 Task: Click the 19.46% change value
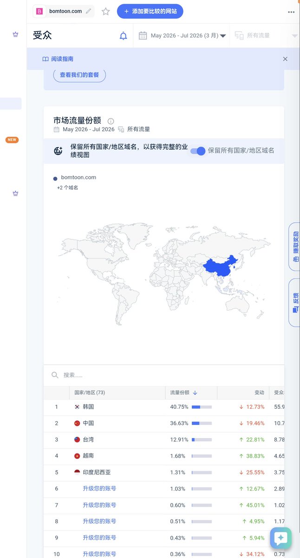[255, 423]
